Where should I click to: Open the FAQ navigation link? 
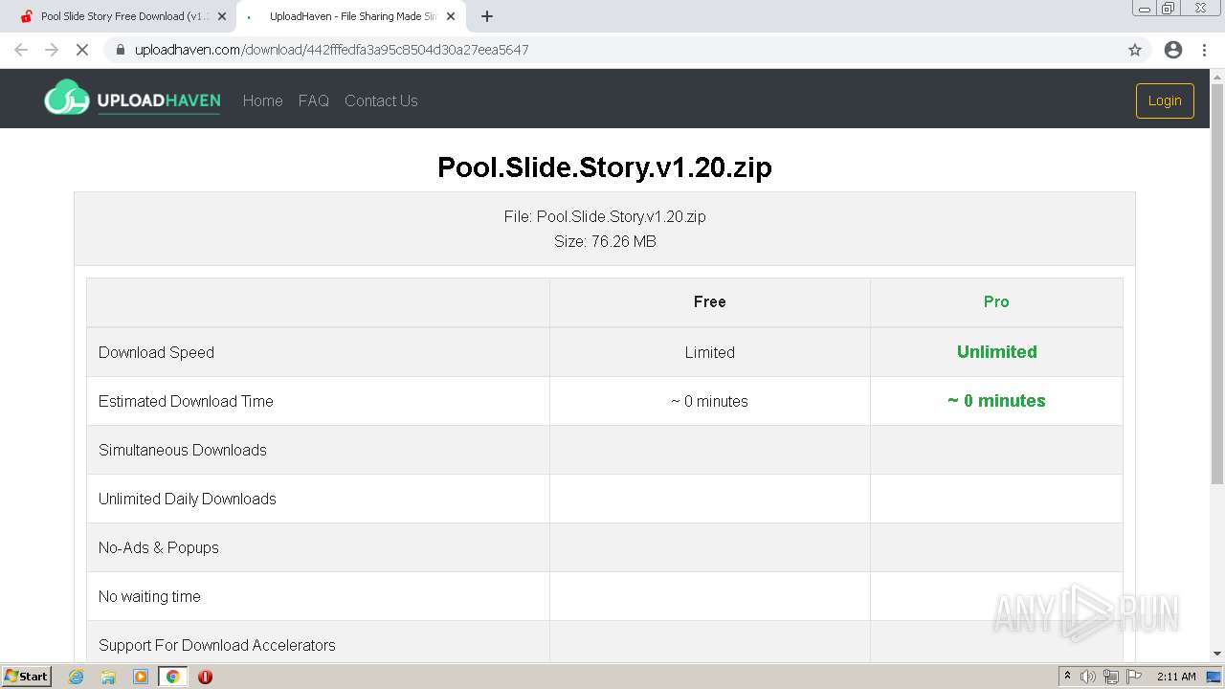[x=313, y=100]
